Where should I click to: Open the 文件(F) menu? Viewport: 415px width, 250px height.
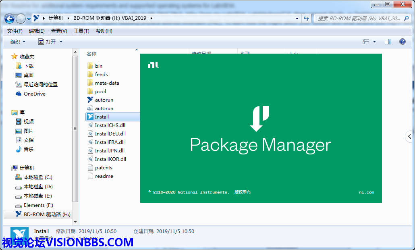click(15, 31)
